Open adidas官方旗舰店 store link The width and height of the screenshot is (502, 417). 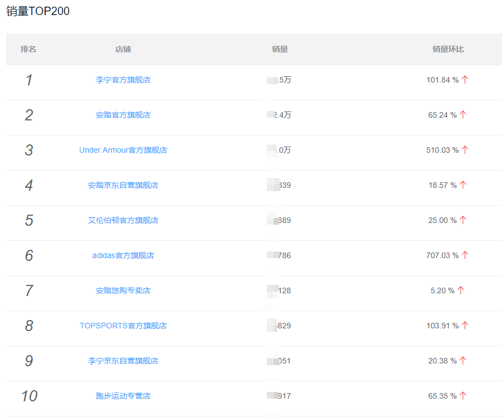click(123, 255)
